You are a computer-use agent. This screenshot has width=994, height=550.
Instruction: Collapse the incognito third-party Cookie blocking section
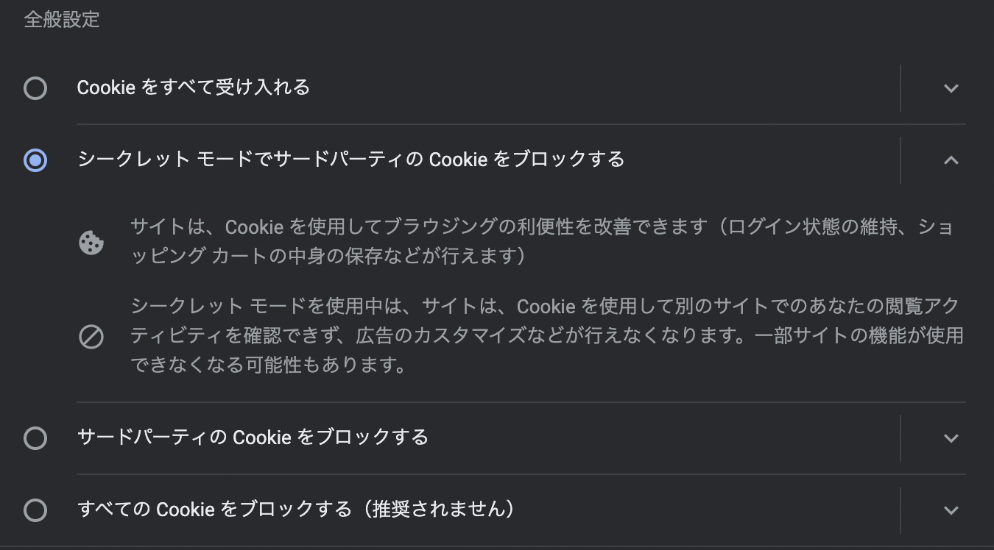coord(951,160)
